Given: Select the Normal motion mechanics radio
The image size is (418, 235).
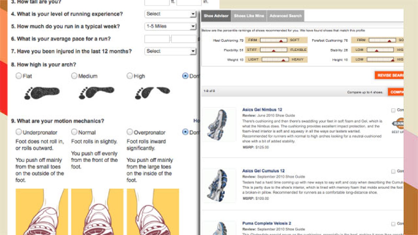Looking at the screenshot, I should [x=74, y=132].
